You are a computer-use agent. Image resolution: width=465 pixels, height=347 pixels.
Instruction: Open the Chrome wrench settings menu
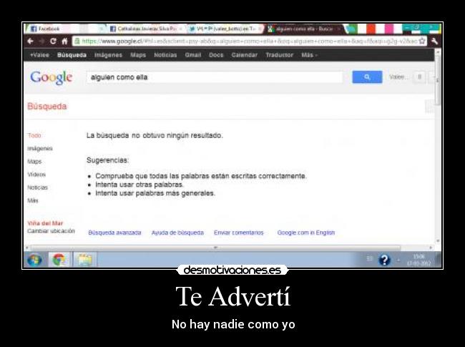[x=434, y=41]
